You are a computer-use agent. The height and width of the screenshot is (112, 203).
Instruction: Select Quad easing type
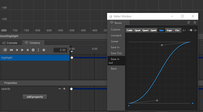click(137, 30)
